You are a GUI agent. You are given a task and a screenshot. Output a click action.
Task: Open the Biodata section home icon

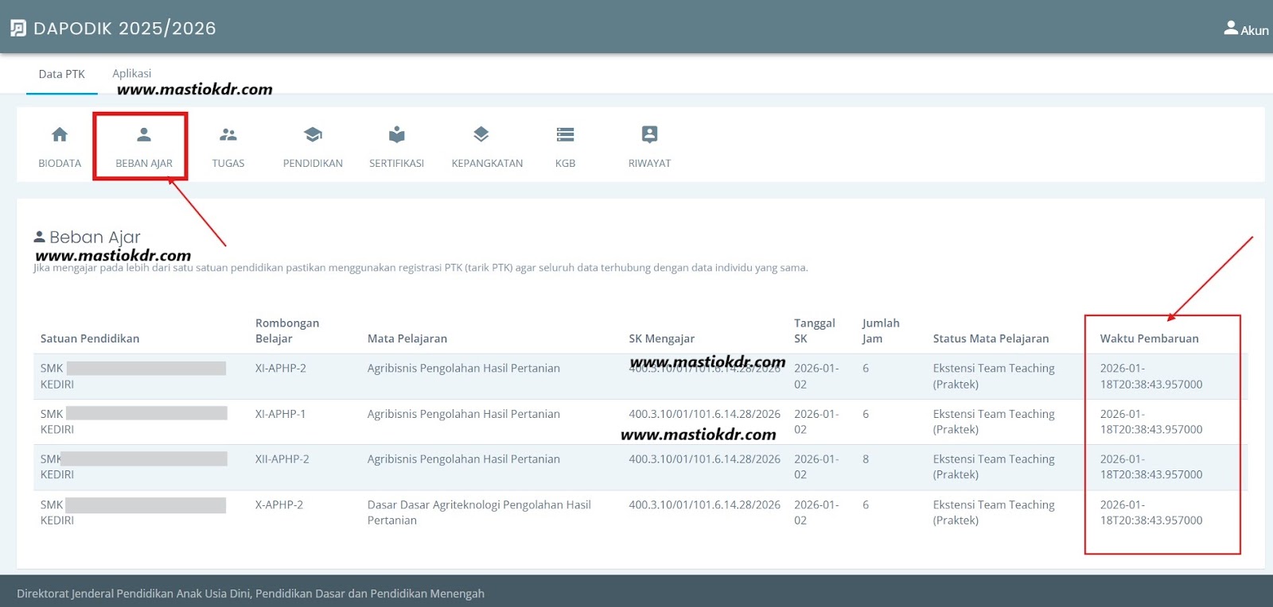click(60, 134)
